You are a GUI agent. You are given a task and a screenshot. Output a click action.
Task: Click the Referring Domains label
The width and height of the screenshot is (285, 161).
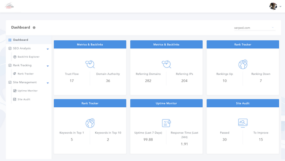coord(148,74)
